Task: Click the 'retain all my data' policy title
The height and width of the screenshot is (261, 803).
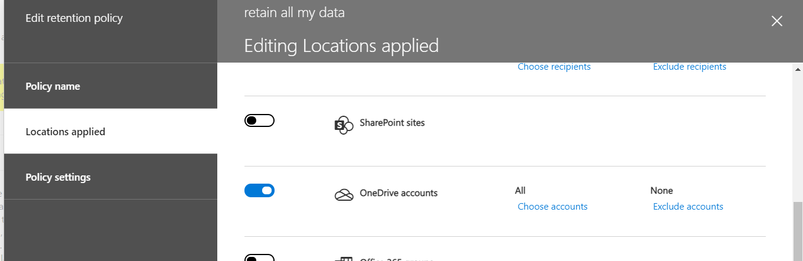Action: click(x=295, y=12)
